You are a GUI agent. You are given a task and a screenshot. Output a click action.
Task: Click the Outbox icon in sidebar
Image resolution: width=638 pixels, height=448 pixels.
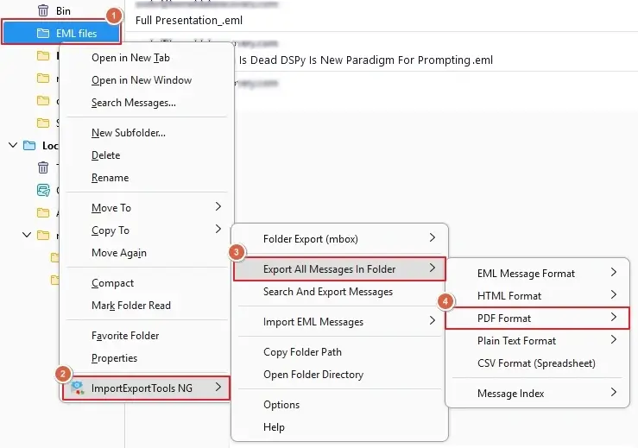click(x=42, y=190)
